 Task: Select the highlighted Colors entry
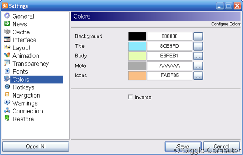(36, 79)
